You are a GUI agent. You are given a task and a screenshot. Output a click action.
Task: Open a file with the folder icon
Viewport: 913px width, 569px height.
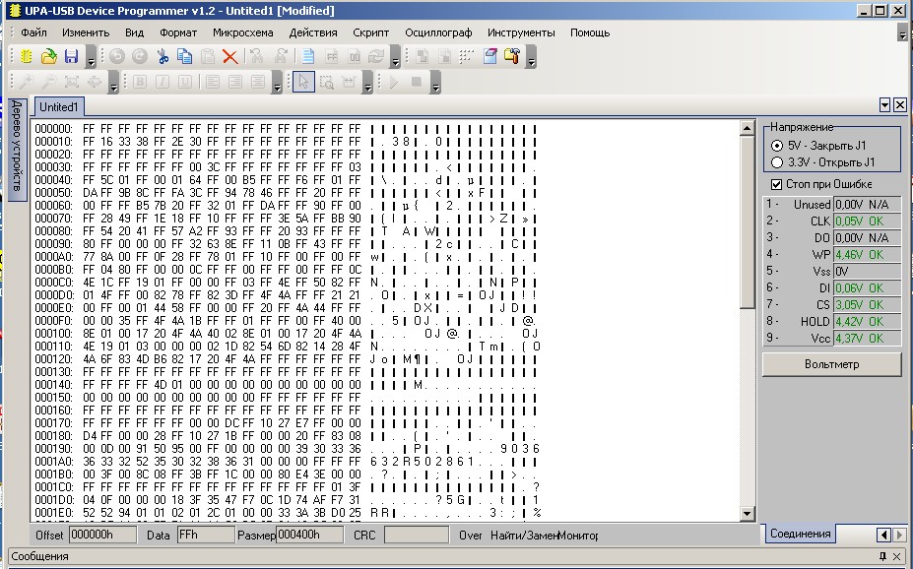[49, 56]
